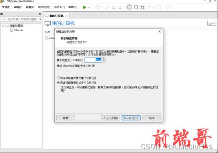Click the 名称 column header behind the dialog

(x=48, y=32)
